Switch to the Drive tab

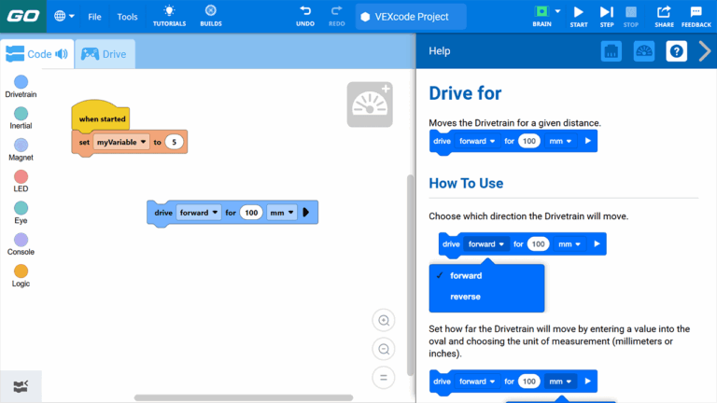105,54
